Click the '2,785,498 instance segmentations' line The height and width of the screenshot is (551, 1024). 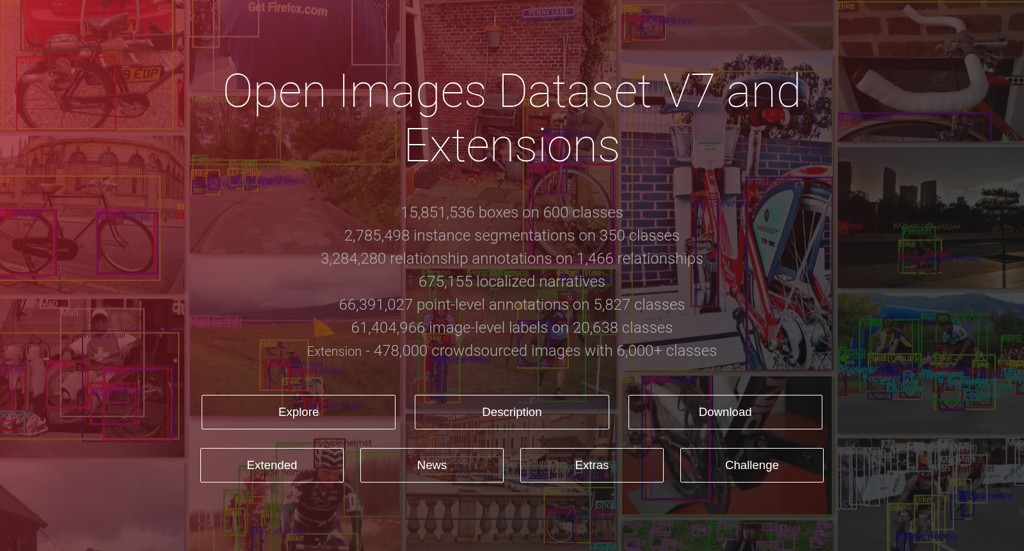tap(512, 236)
